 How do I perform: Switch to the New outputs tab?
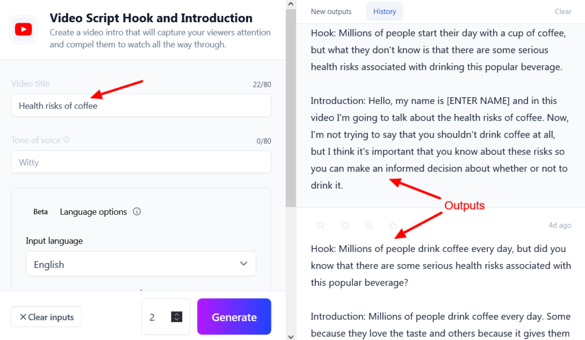[331, 11]
